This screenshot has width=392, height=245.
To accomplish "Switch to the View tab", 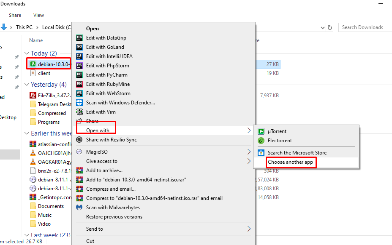I will (38, 15).
